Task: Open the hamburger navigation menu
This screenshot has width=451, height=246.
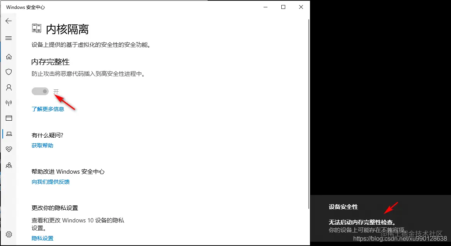Action: pyautogui.click(x=9, y=38)
